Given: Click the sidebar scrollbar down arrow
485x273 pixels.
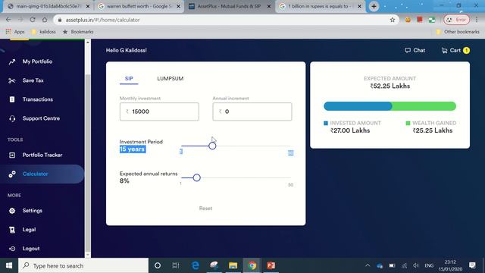Looking at the screenshot, I should (88, 255).
